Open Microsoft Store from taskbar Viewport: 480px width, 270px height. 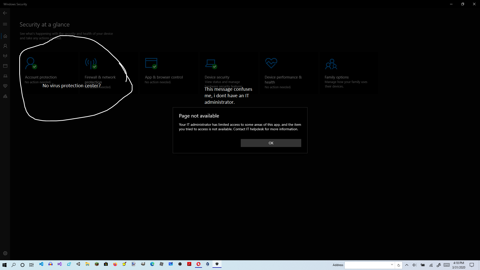(x=106, y=264)
